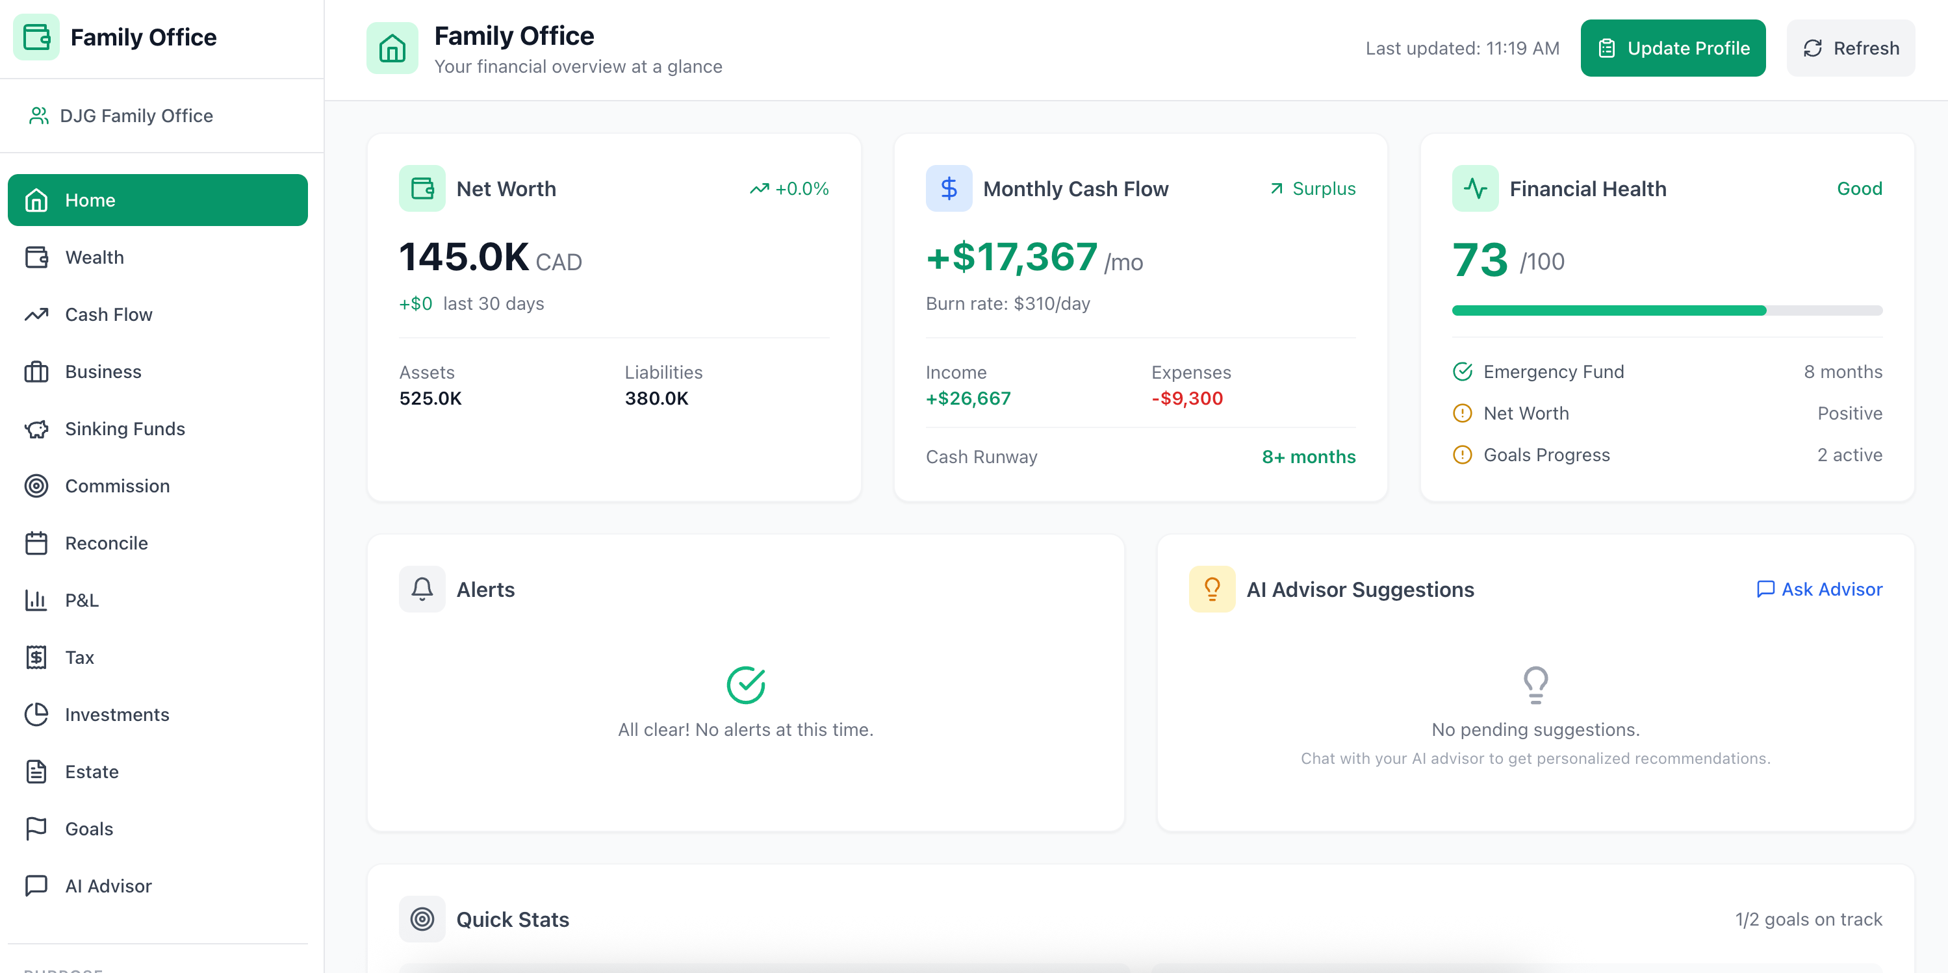Viewport: 1948px width, 973px height.
Task: Click the Ask Advisor link
Action: tap(1819, 589)
